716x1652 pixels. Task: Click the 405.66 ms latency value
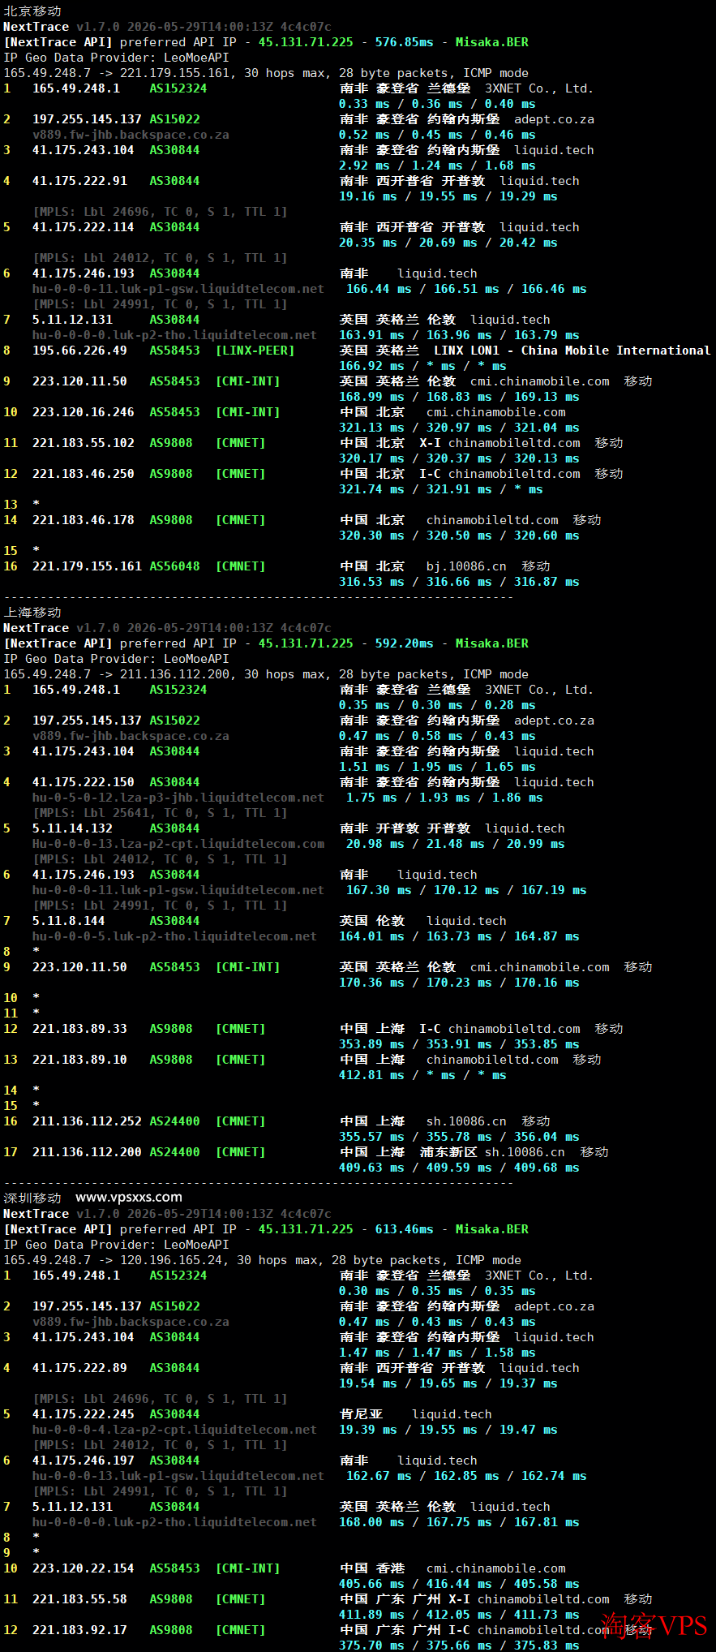[x=371, y=1584]
